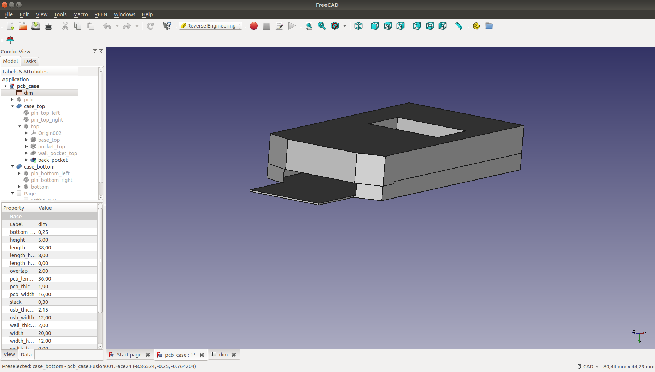Click the What's This help cursor icon
The image size is (655, 372).
click(x=167, y=26)
